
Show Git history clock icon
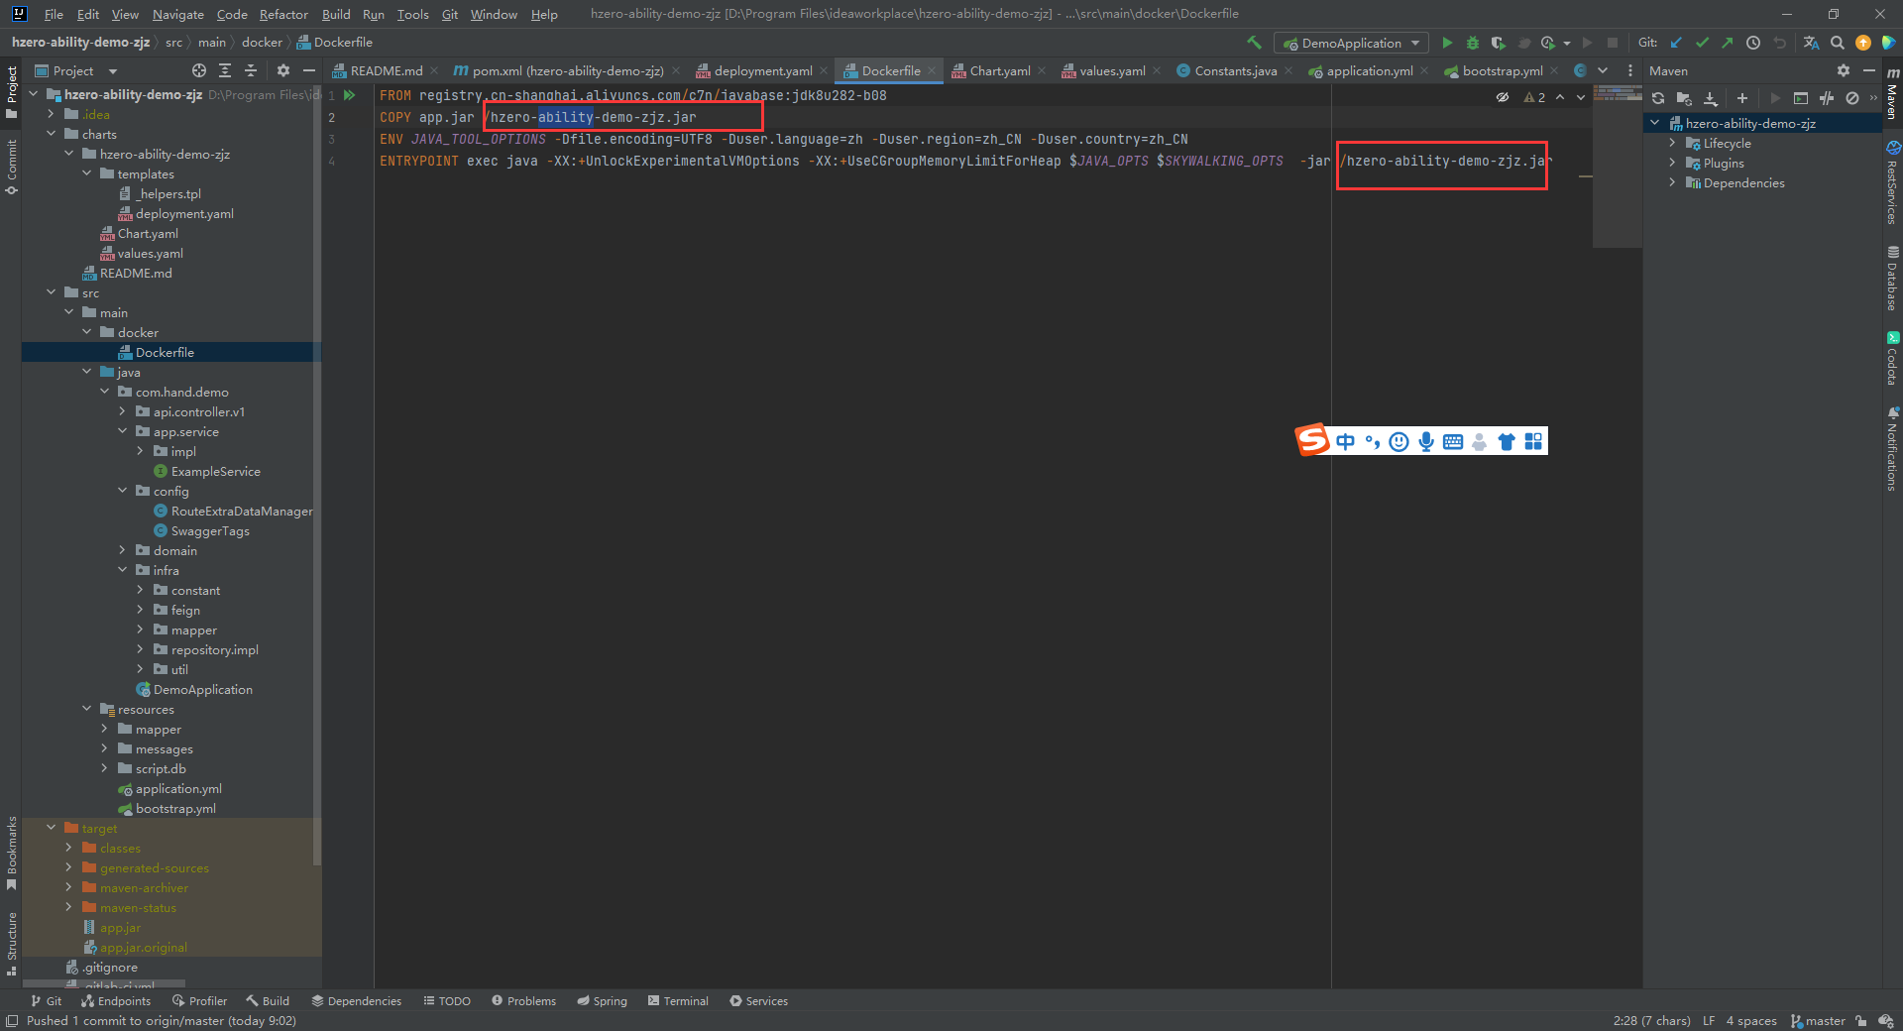tap(1753, 43)
